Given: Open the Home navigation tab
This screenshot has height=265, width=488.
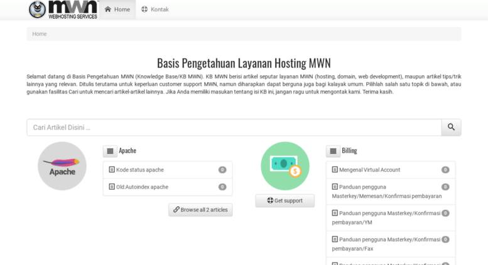Looking at the screenshot, I should pyautogui.click(x=117, y=9).
